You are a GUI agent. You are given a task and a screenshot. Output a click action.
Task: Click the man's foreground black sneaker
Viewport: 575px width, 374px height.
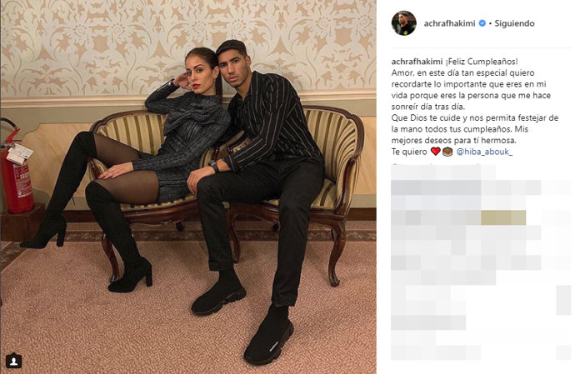click(x=269, y=336)
